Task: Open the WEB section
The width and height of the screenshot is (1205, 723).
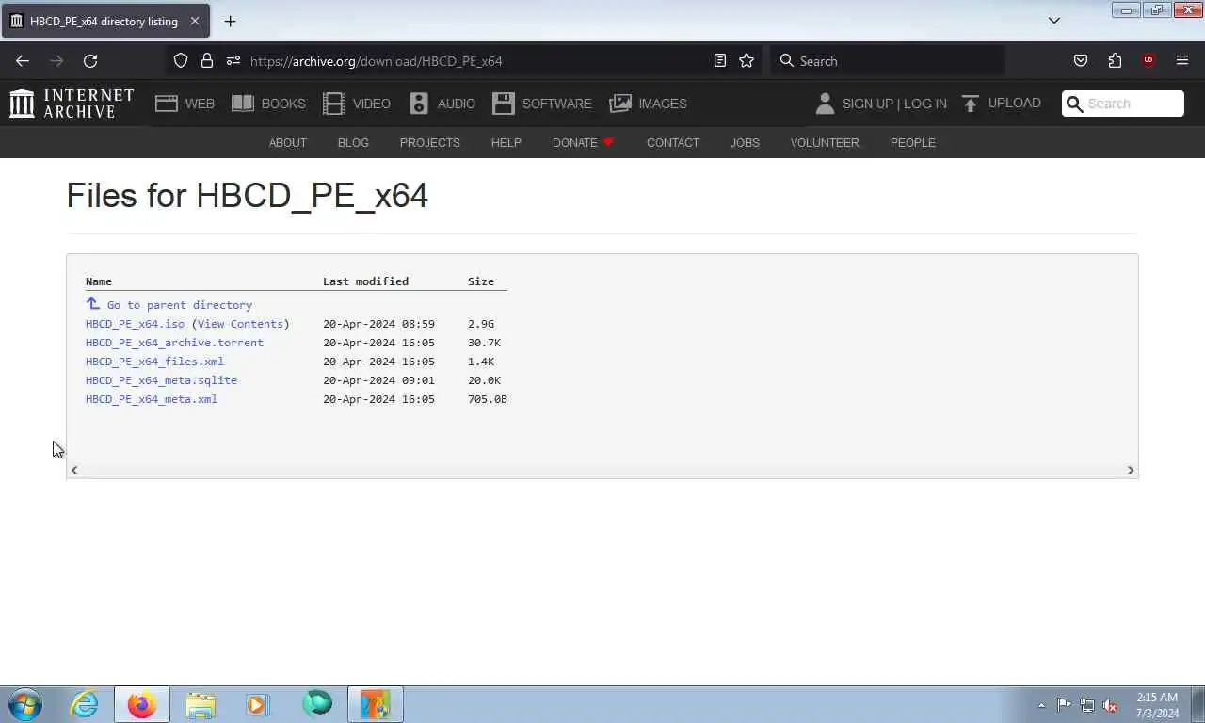Action: (185, 104)
